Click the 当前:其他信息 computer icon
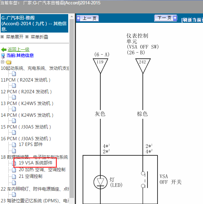 click(3, 56)
